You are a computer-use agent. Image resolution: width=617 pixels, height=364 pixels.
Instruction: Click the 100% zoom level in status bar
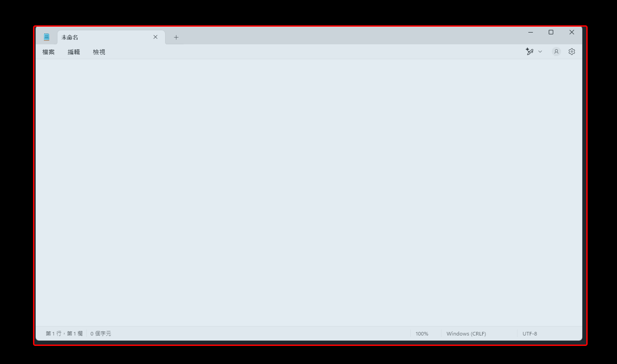coord(422,334)
